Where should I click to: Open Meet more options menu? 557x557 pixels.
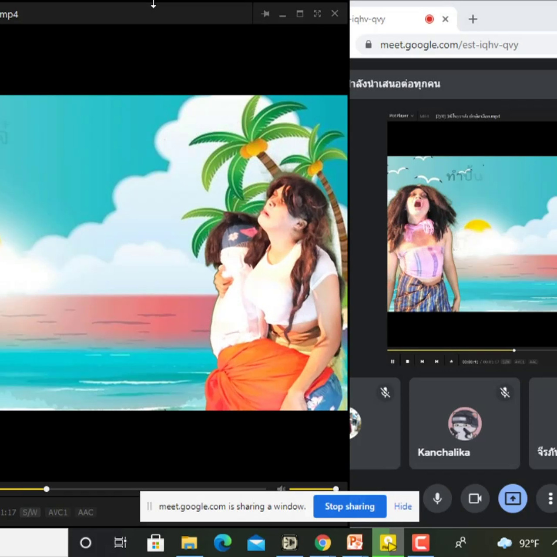pos(550,498)
